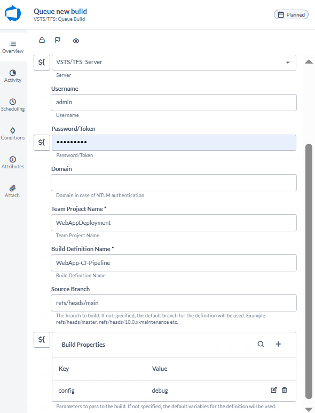Click the Username input field
This screenshot has width=315, height=413.
(174, 103)
